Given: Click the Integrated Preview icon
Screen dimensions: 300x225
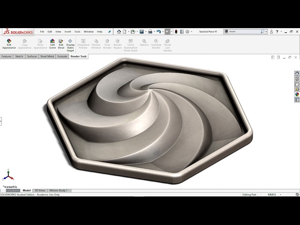Looking at the screenshot, I should coord(83,44).
